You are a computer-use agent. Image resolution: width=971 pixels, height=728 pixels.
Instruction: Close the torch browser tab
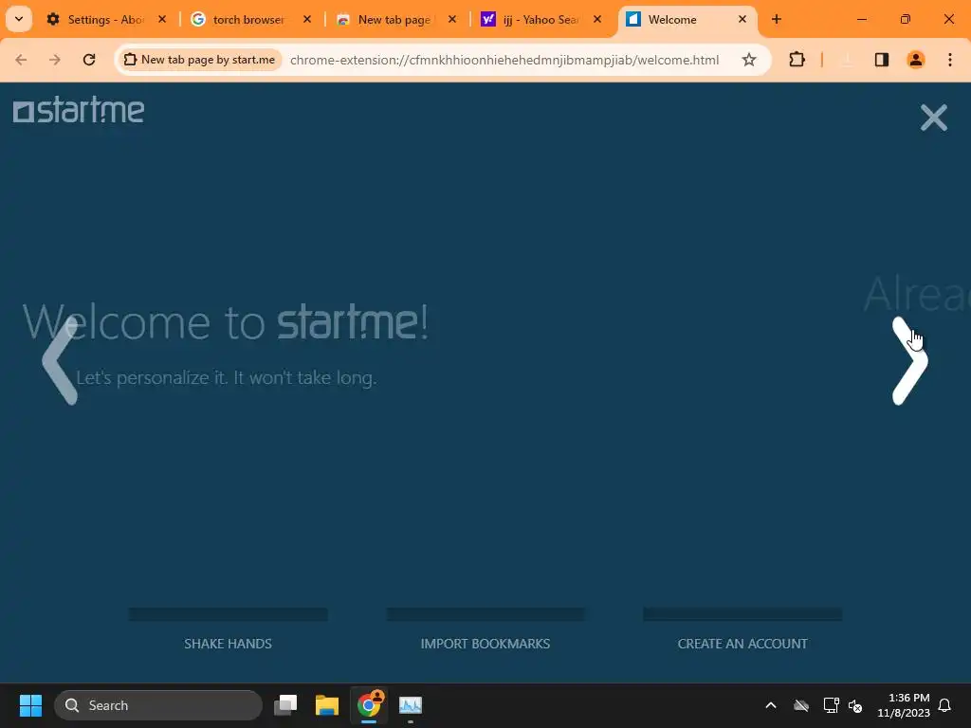point(307,20)
